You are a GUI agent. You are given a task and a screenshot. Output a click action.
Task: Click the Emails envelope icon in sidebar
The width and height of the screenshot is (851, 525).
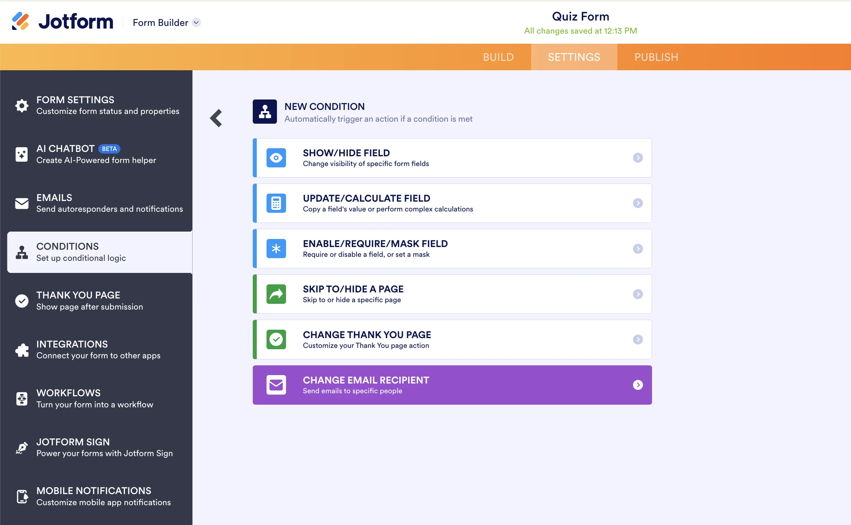click(x=22, y=203)
